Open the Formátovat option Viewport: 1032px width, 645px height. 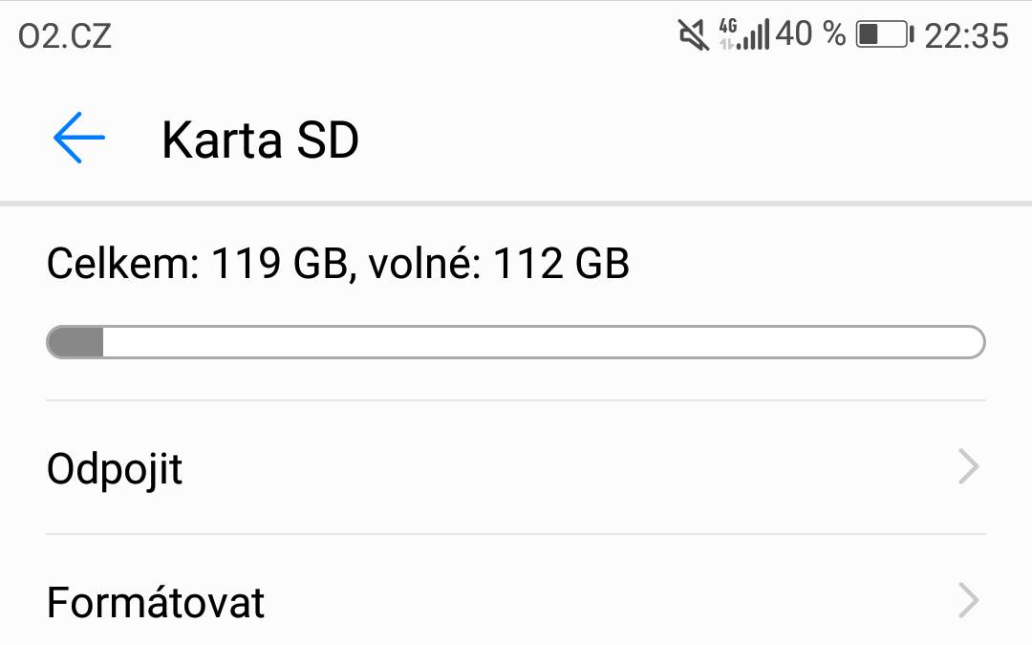point(516,600)
